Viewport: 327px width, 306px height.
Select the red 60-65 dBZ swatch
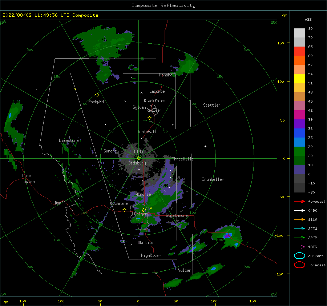[x=299, y=51]
